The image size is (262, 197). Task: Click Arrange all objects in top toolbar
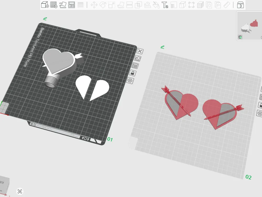click(x=72, y=5)
